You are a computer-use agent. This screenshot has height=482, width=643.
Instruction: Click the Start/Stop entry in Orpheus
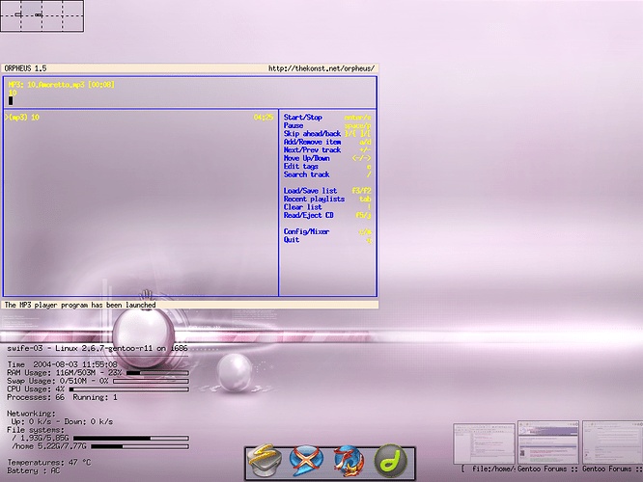[303, 117]
